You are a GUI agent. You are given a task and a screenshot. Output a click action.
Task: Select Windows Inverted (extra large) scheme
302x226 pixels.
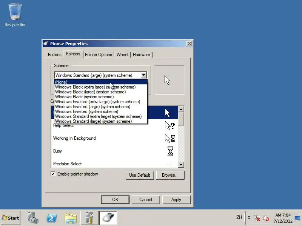point(101,102)
